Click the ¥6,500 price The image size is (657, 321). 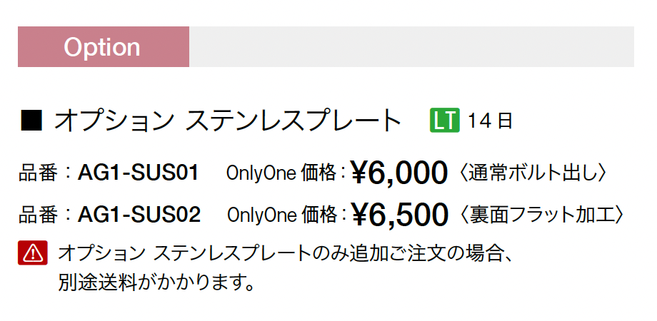400,214
